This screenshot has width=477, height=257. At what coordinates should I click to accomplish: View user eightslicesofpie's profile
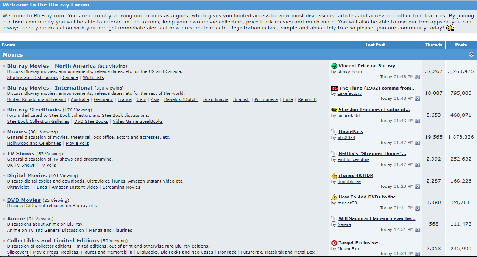pyautogui.click(x=354, y=159)
